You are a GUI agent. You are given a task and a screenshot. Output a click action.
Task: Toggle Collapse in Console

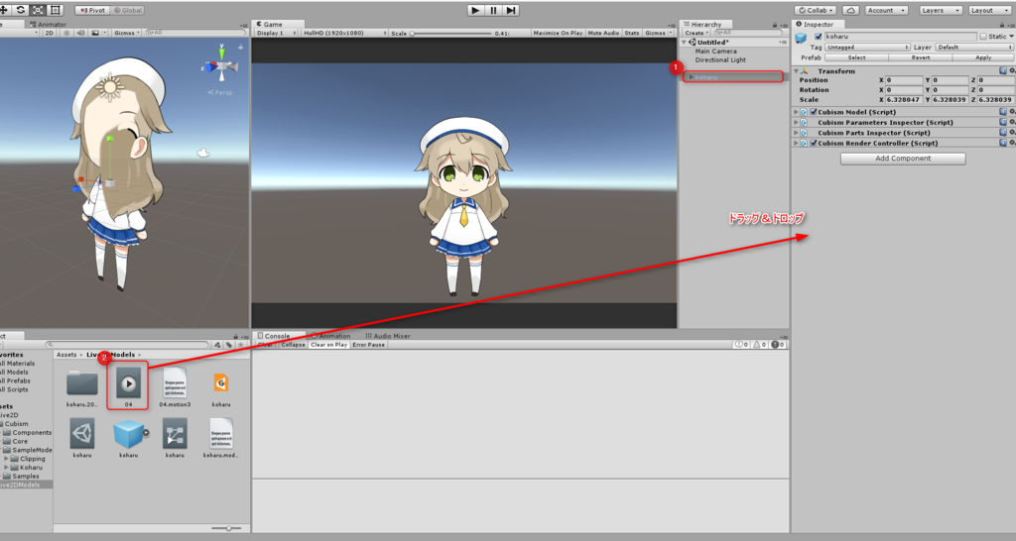click(293, 345)
